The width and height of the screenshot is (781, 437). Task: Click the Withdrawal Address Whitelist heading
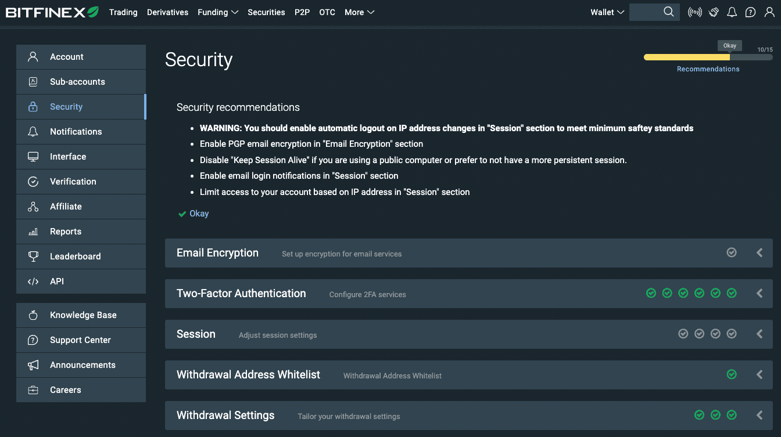248,375
